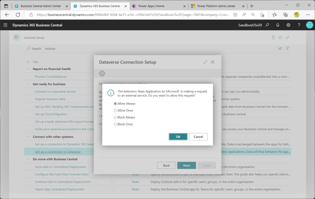Image resolution: width=315 pixels, height=199 pixels.
Task: Open Excel Add-in Centralized Deployment
Action: [61, 167]
